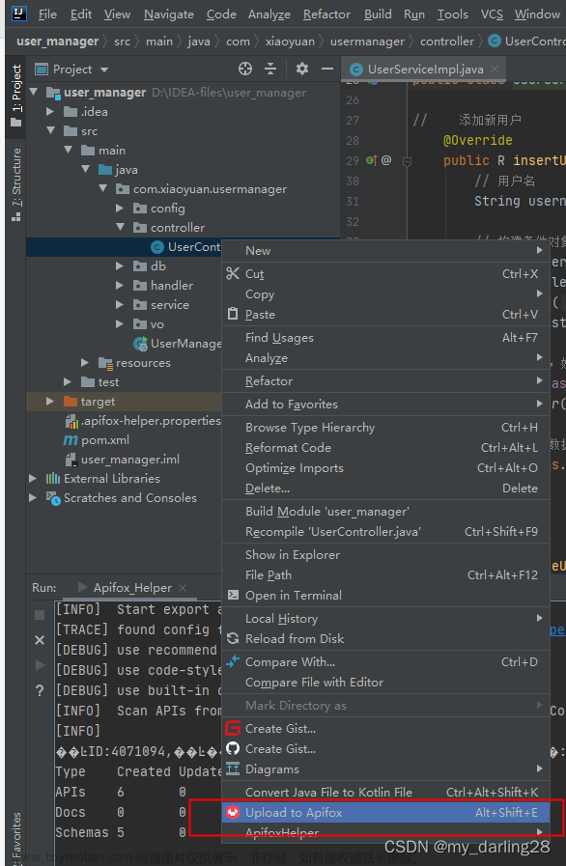Click the red G Create Gist entry
This screenshot has width=566, height=866.
coord(385,729)
